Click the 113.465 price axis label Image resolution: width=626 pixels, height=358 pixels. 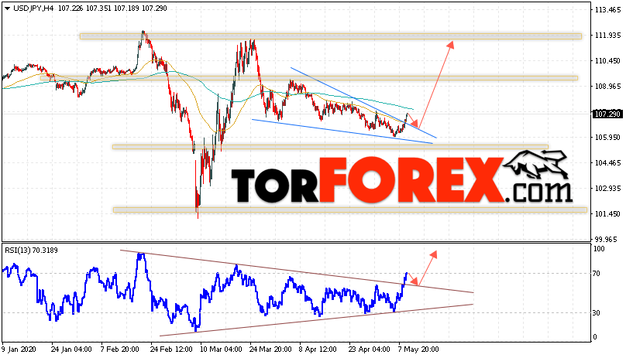607,9
